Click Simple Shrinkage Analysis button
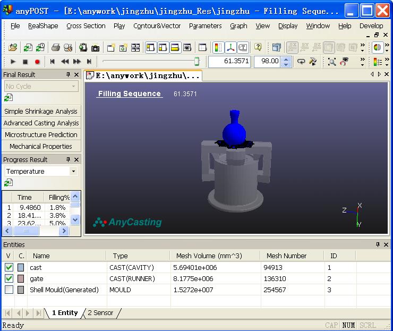Image resolution: width=393 pixels, height=331 pixels. 41,111
